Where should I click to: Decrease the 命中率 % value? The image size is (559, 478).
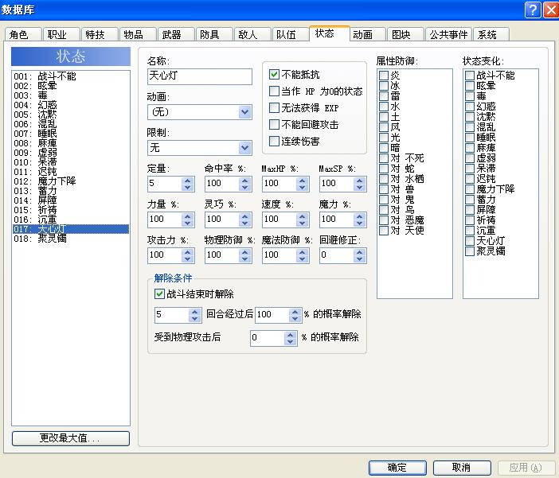pyautogui.click(x=245, y=188)
